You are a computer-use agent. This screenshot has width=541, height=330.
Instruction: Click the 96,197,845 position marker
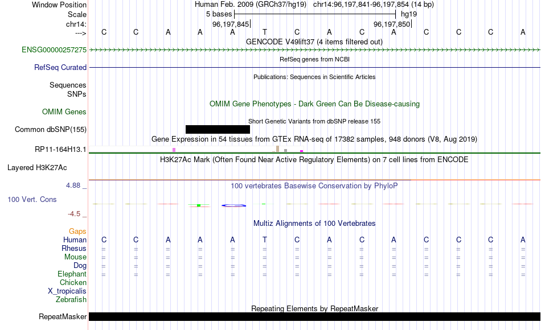coord(231,24)
